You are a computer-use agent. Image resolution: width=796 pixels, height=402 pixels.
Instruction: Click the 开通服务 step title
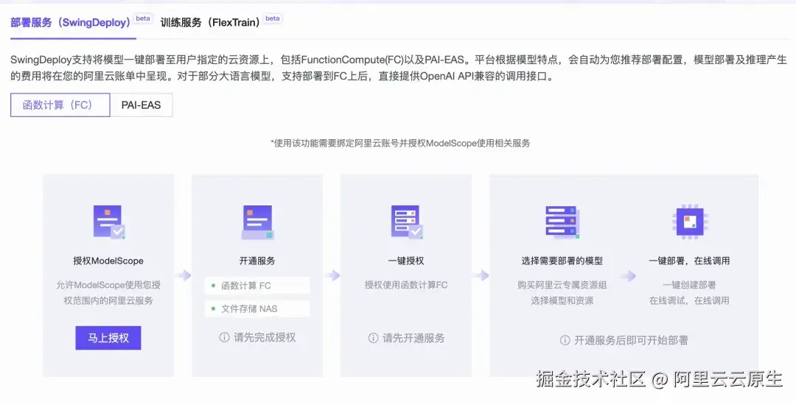257,261
